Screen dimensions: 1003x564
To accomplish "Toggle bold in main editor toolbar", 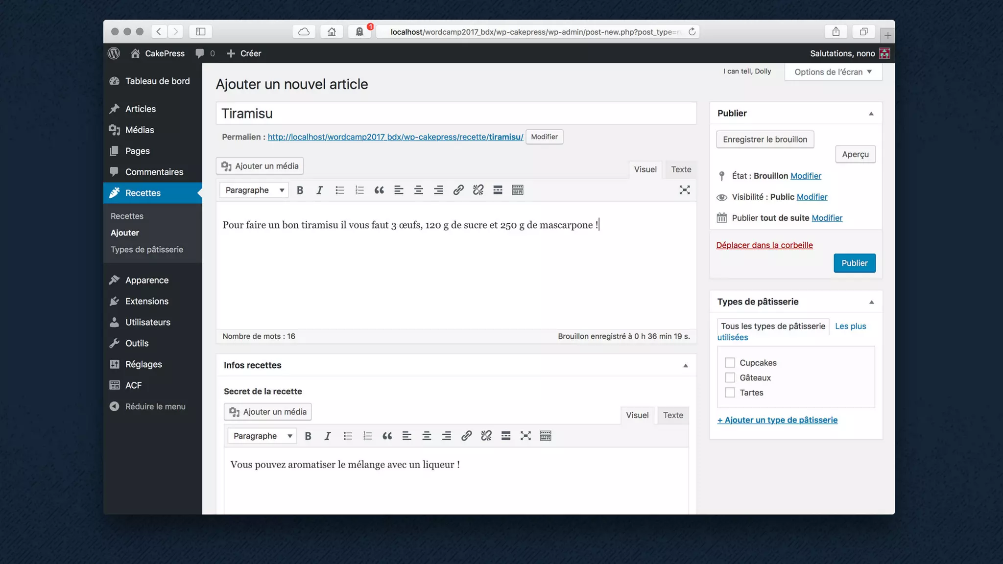I will point(300,190).
